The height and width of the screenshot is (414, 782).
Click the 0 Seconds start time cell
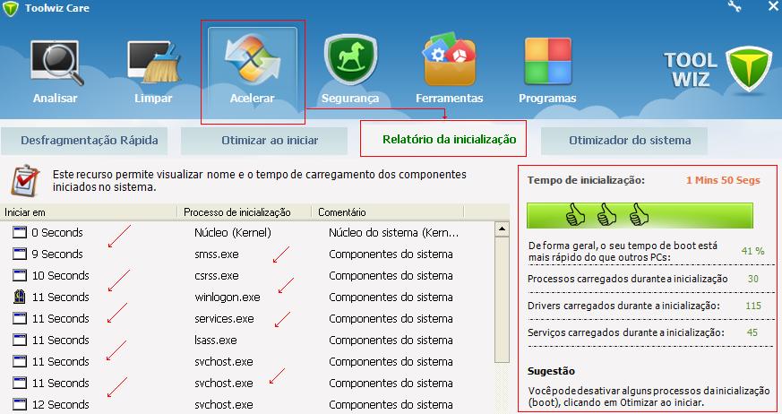click(57, 232)
